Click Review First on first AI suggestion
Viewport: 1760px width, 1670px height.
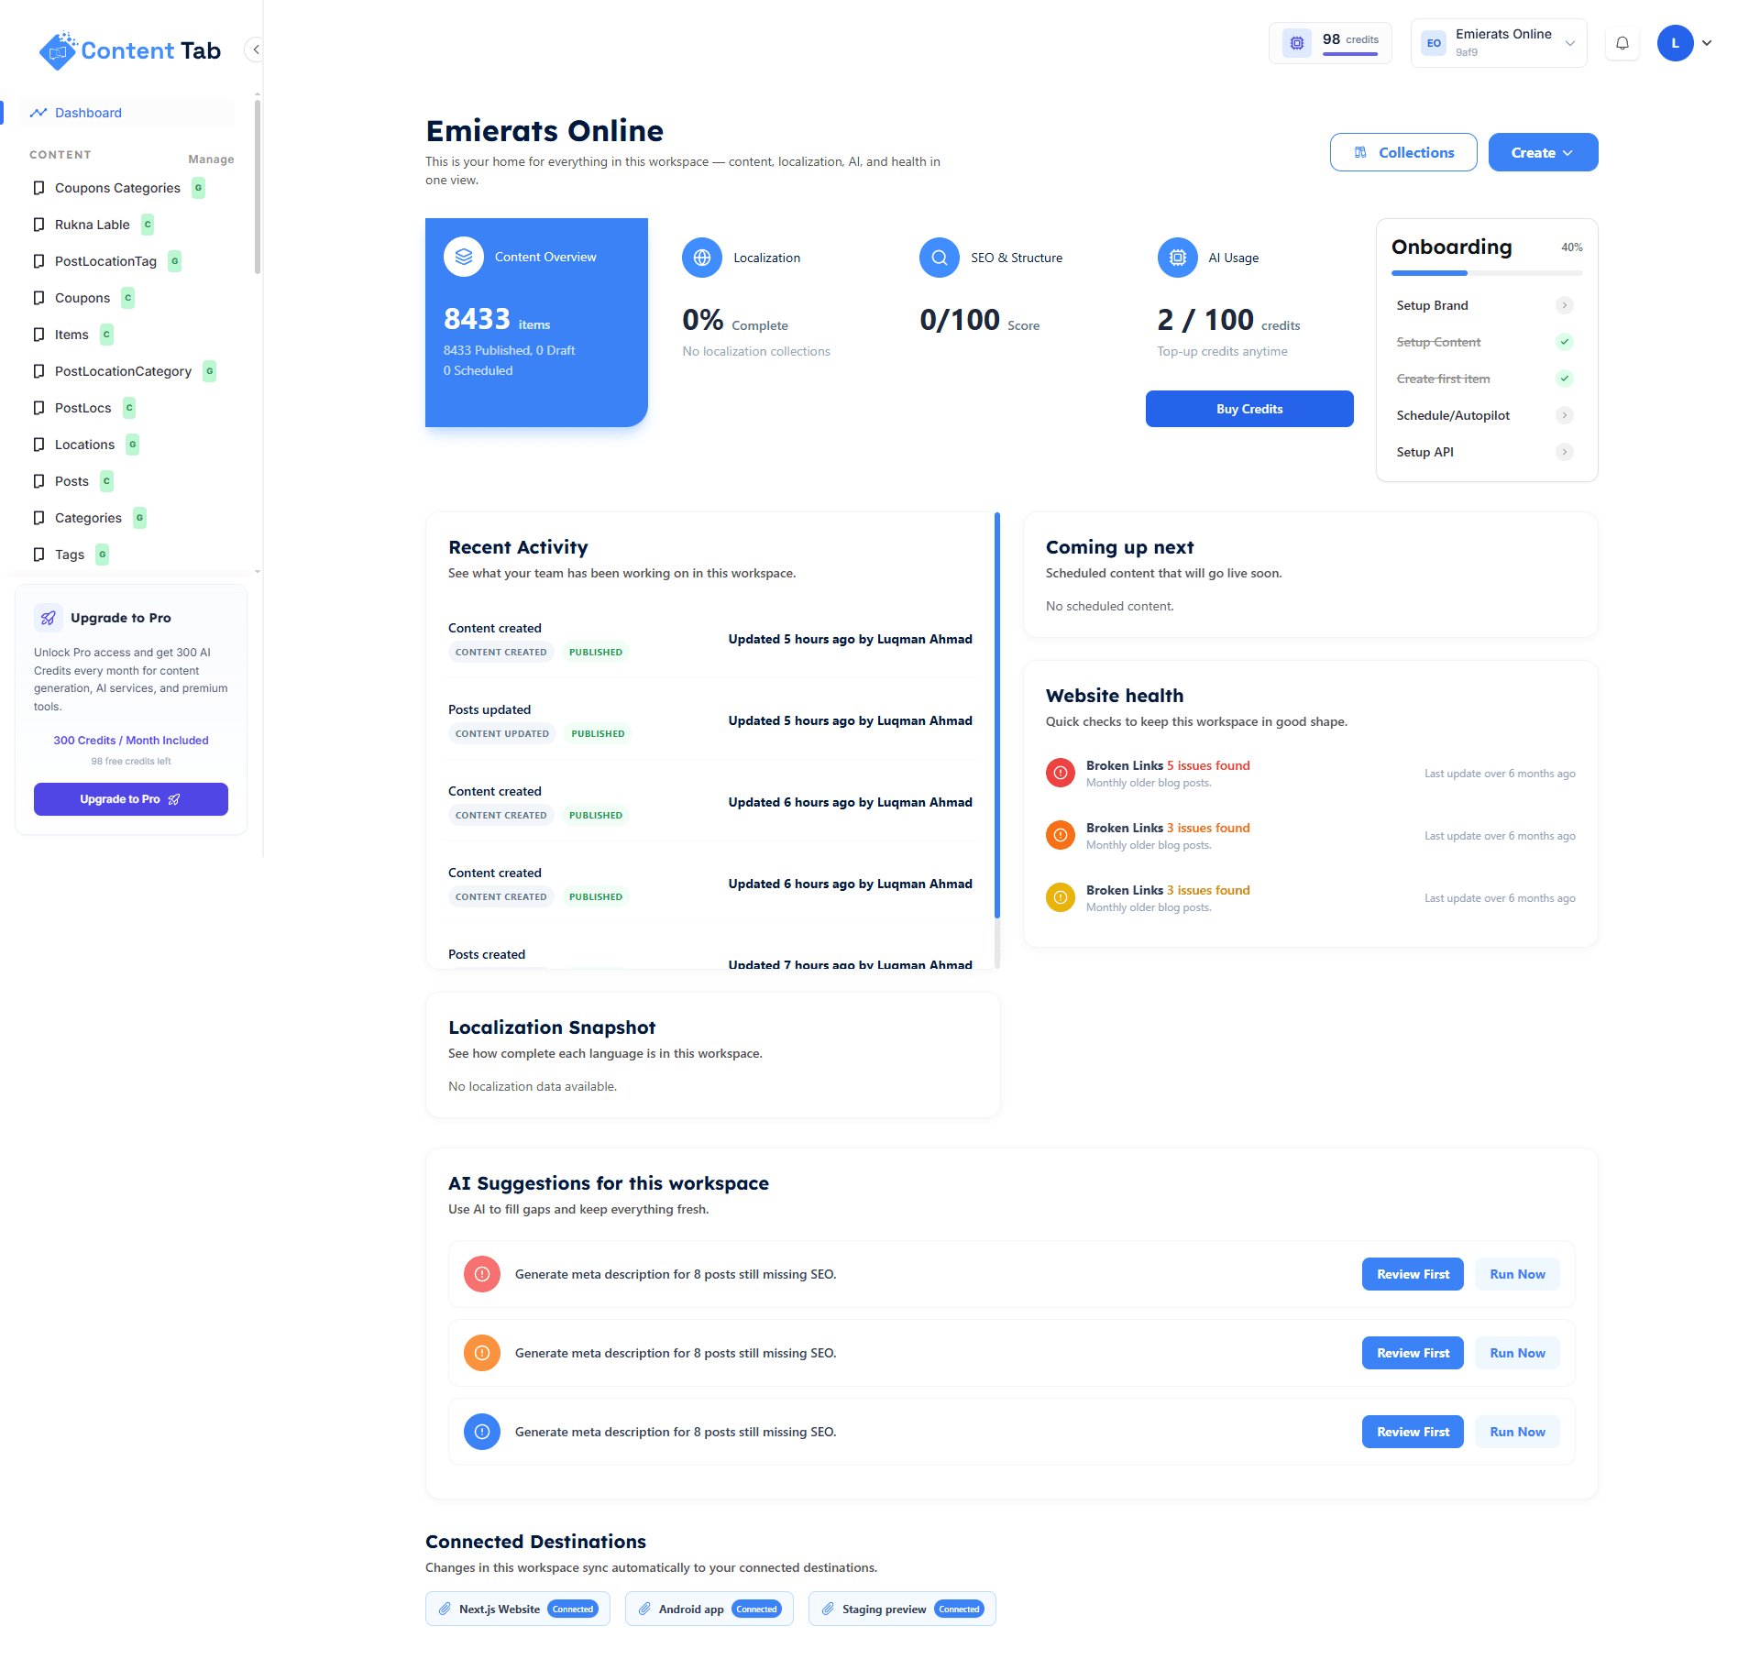[1413, 1274]
